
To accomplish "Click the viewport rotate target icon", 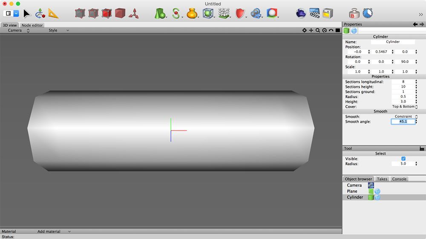I will tap(304, 30).
